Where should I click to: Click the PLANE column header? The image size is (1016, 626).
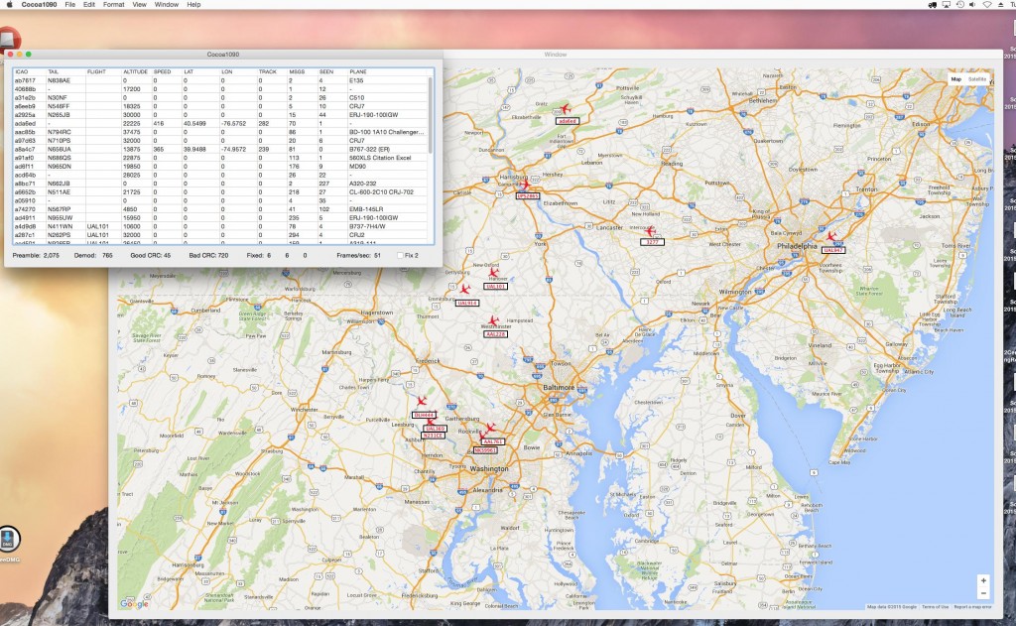[x=389, y=72]
